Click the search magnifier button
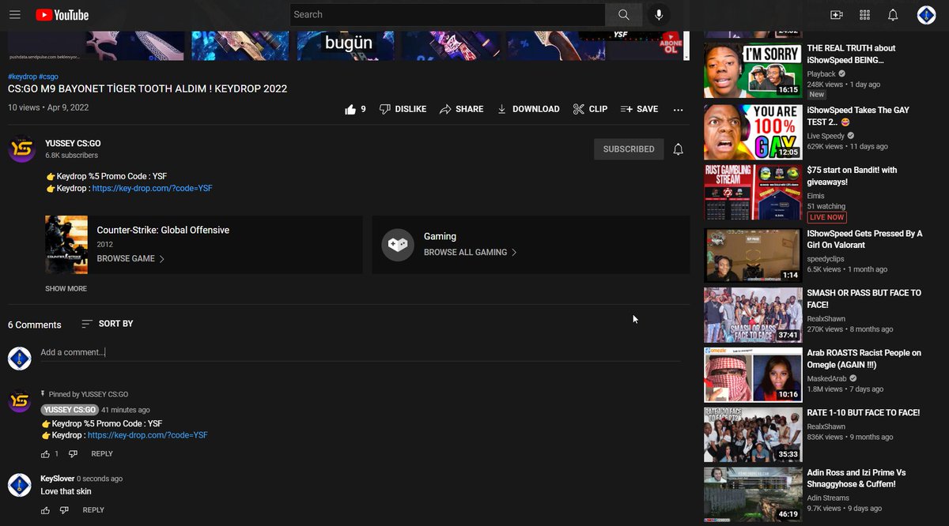Image resolution: width=949 pixels, height=526 pixels. [624, 14]
